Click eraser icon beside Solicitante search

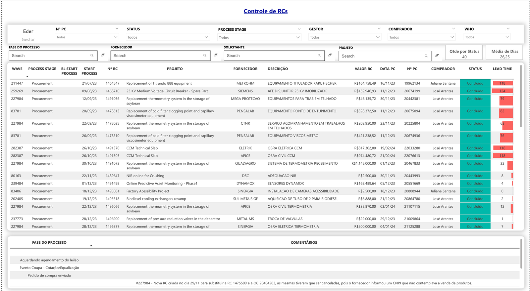pyautogui.click(x=330, y=55)
